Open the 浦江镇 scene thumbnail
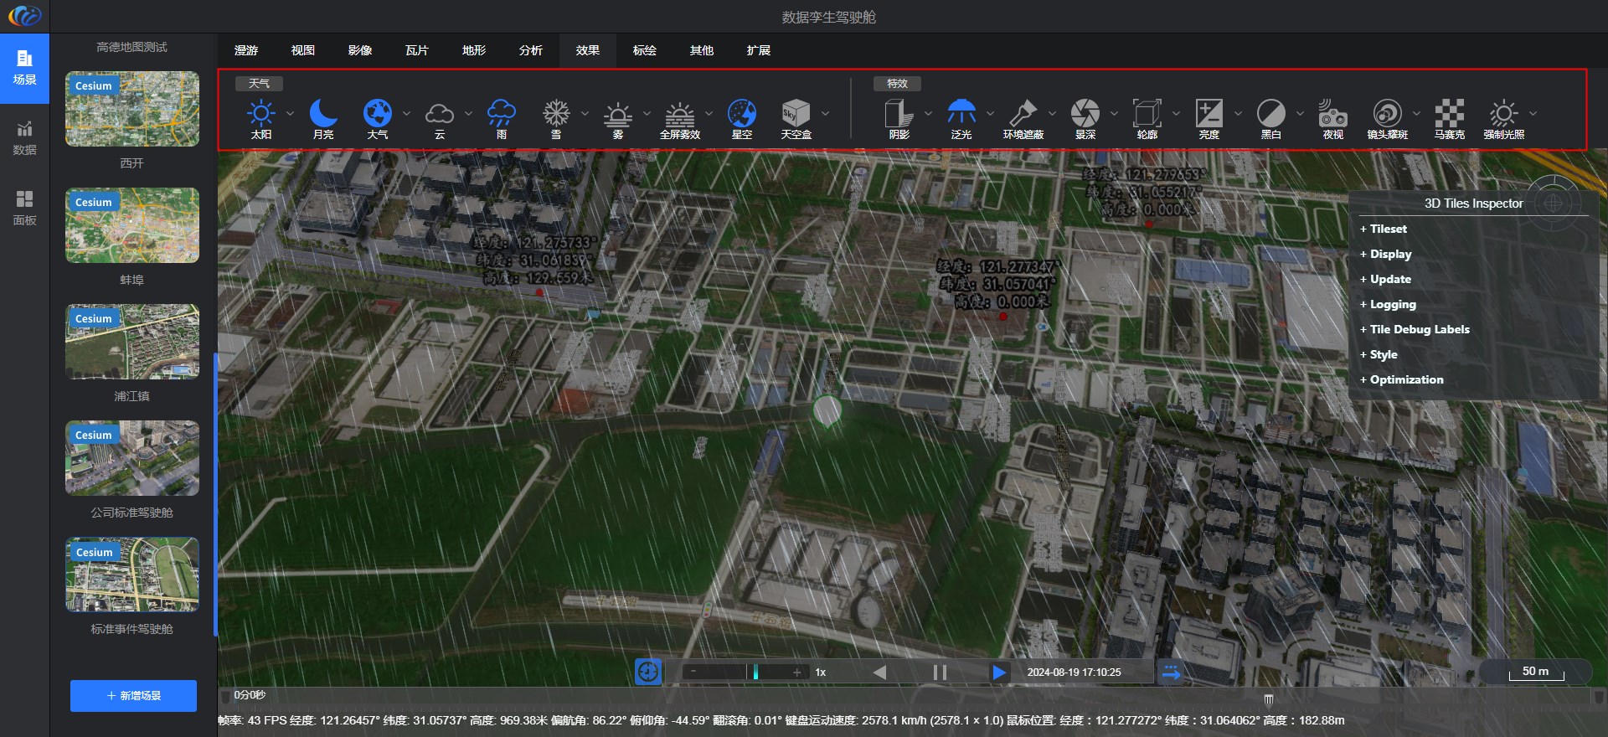The width and height of the screenshot is (1608, 737). [132, 342]
